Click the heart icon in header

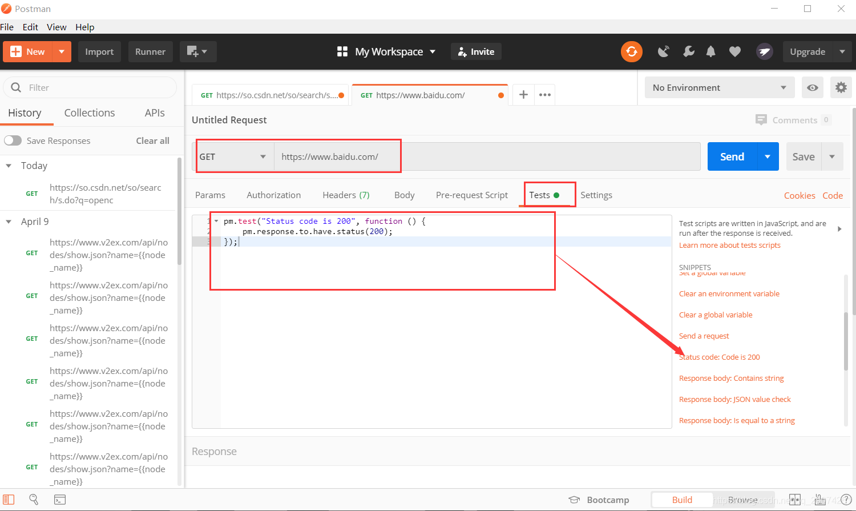735,51
